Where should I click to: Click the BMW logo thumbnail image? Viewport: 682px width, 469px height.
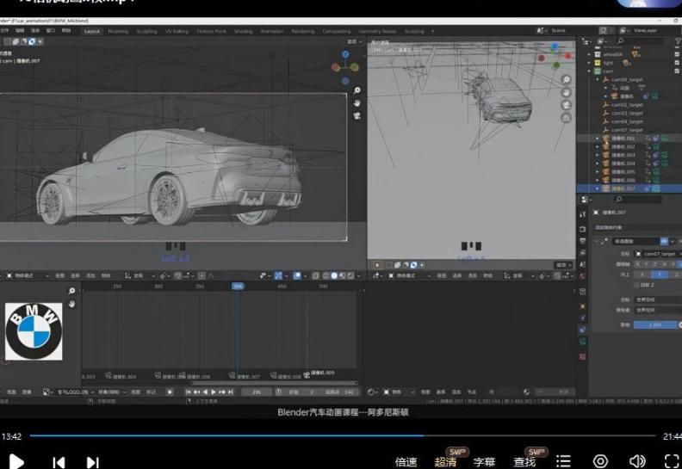click(x=34, y=331)
